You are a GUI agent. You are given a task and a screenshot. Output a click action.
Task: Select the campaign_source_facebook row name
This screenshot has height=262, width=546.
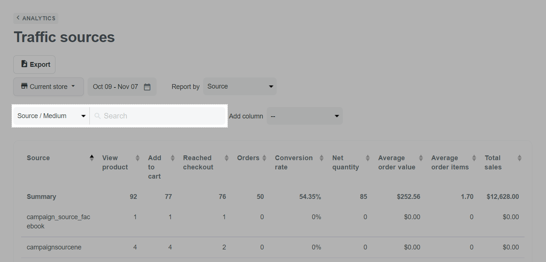(58, 221)
